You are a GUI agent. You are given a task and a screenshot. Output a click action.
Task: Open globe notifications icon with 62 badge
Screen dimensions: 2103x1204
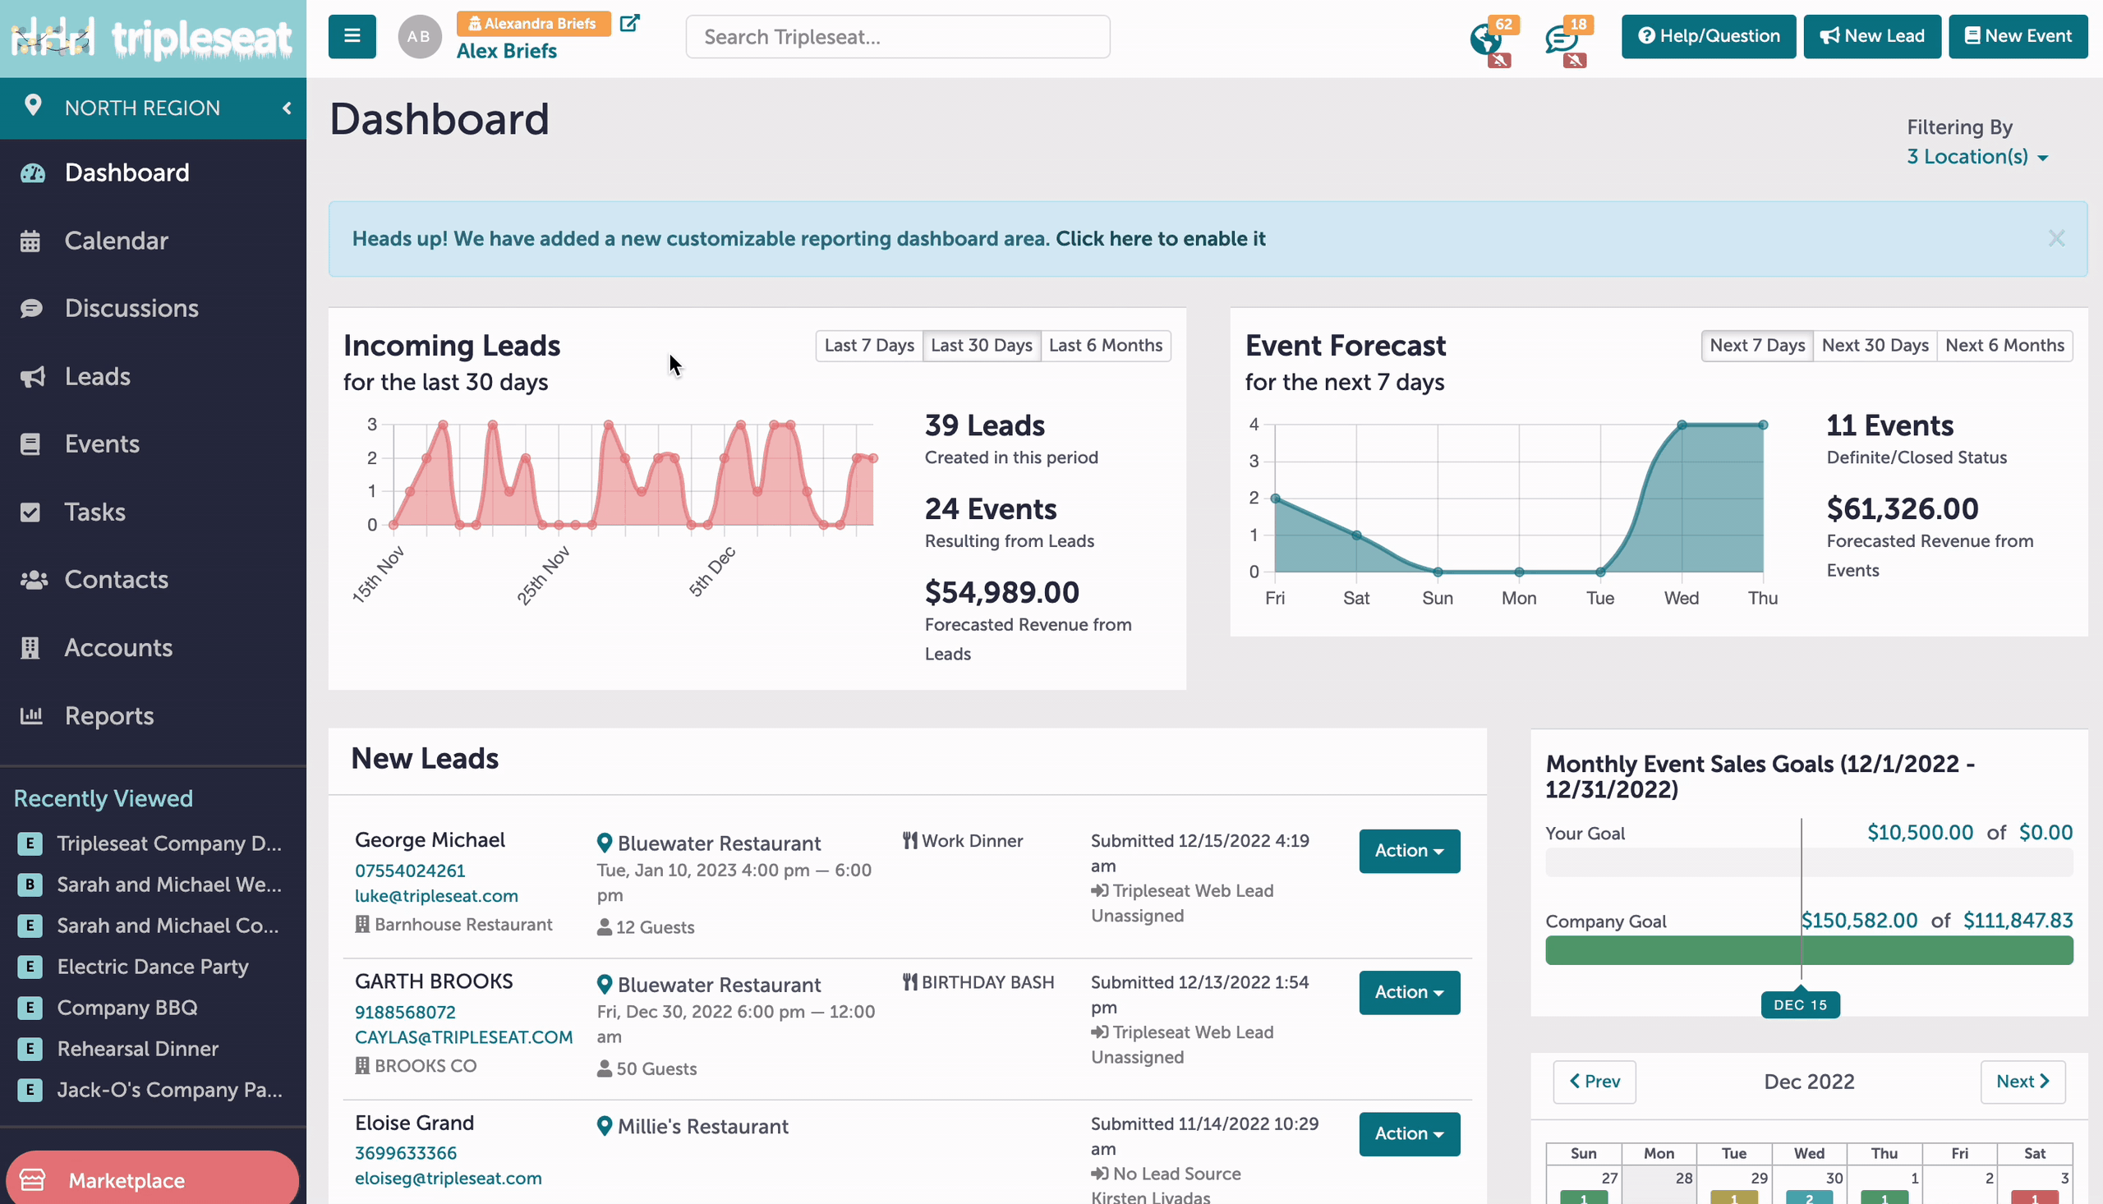(1486, 38)
